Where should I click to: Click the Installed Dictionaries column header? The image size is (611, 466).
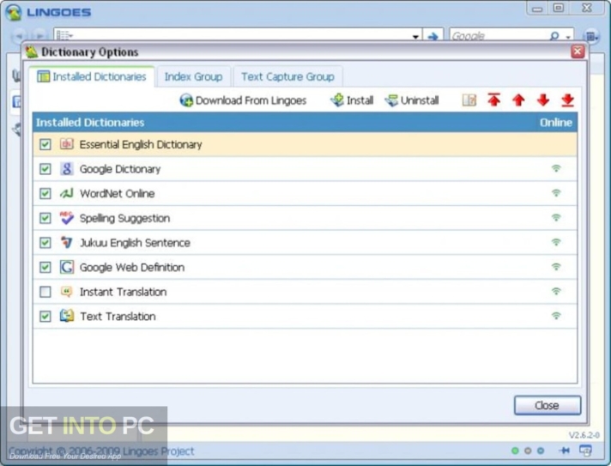pos(90,123)
